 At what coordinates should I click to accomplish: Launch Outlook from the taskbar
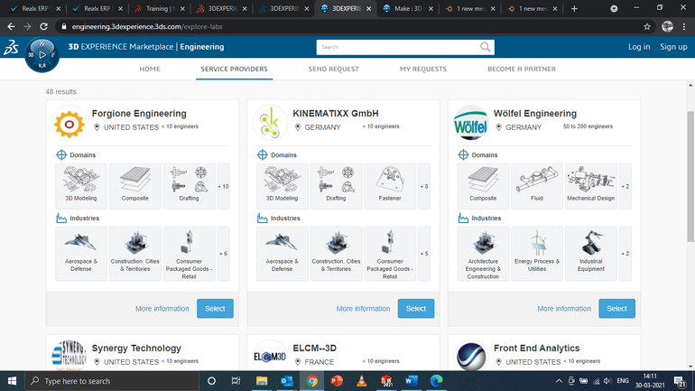coord(287,381)
